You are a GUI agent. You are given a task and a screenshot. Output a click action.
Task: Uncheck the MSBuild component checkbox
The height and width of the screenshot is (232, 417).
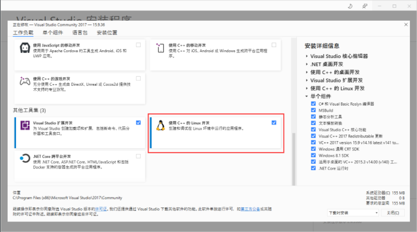(x=313, y=110)
